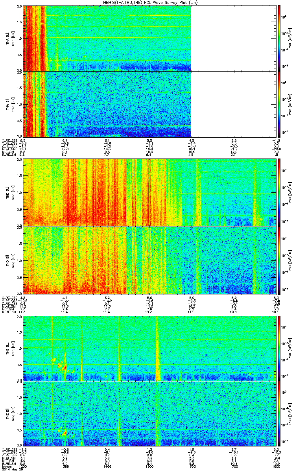Click the '1.5' frequency tick of THD BL panel
295x472 pixels.
[x=19, y=175]
